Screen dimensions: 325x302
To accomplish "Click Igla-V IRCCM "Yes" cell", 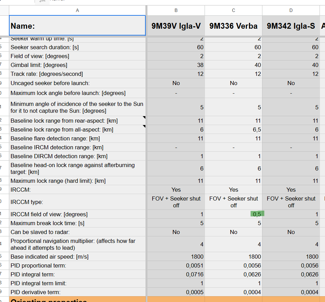I will pos(176,190).
